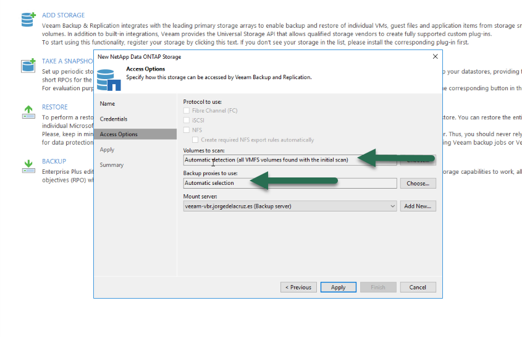Screen dimensions: 522x337
Task: Click the Finish button
Action: [378, 288]
